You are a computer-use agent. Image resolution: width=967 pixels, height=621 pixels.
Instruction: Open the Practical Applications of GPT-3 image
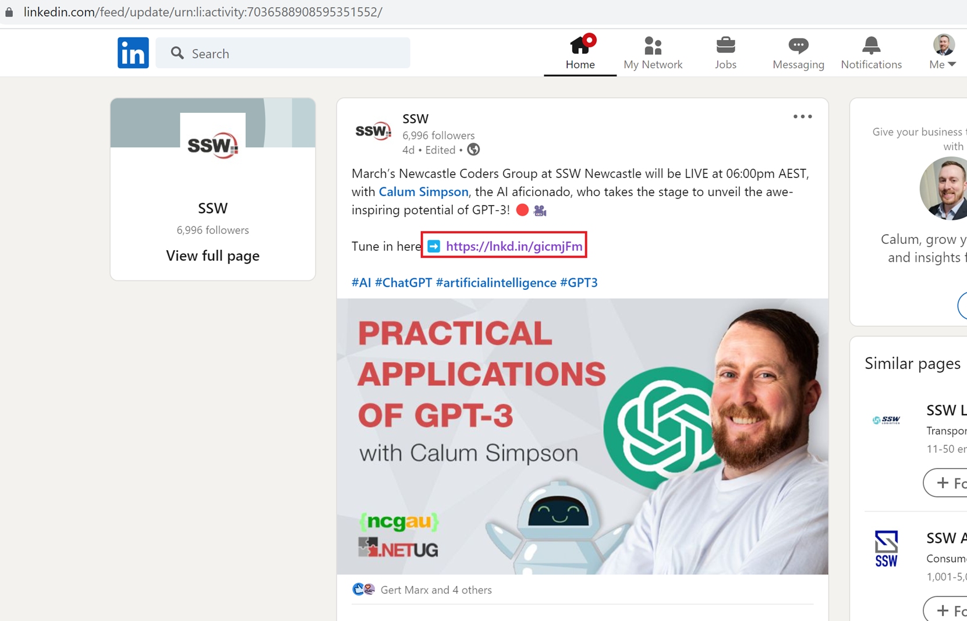click(x=582, y=437)
